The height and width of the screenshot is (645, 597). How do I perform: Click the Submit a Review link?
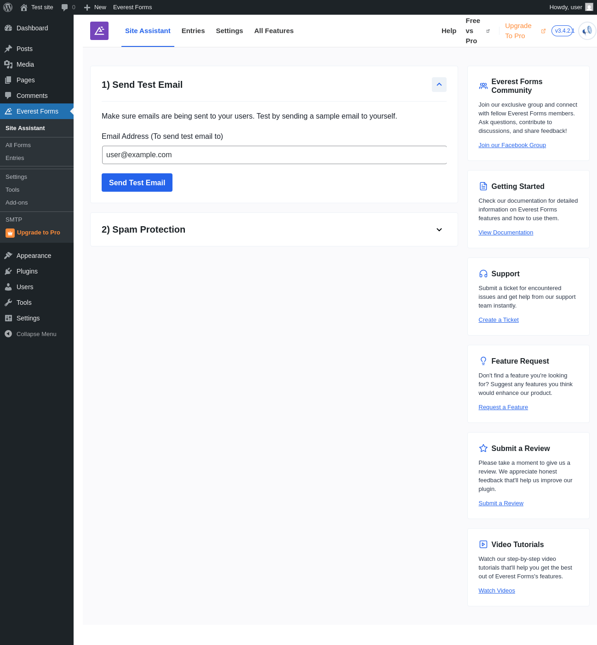pos(501,503)
